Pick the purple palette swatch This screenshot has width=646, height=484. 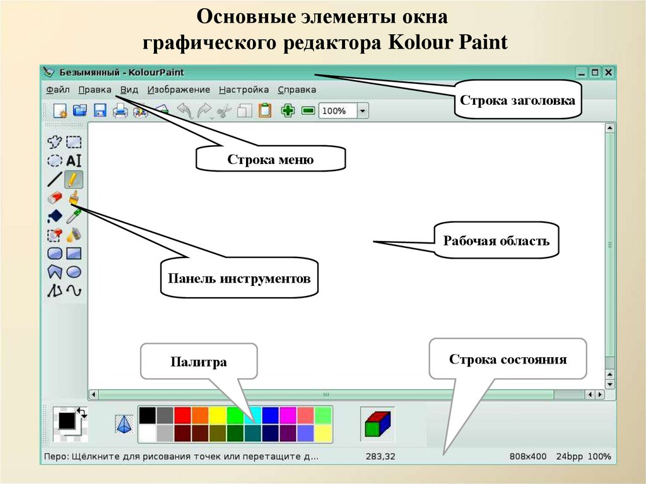click(288, 434)
